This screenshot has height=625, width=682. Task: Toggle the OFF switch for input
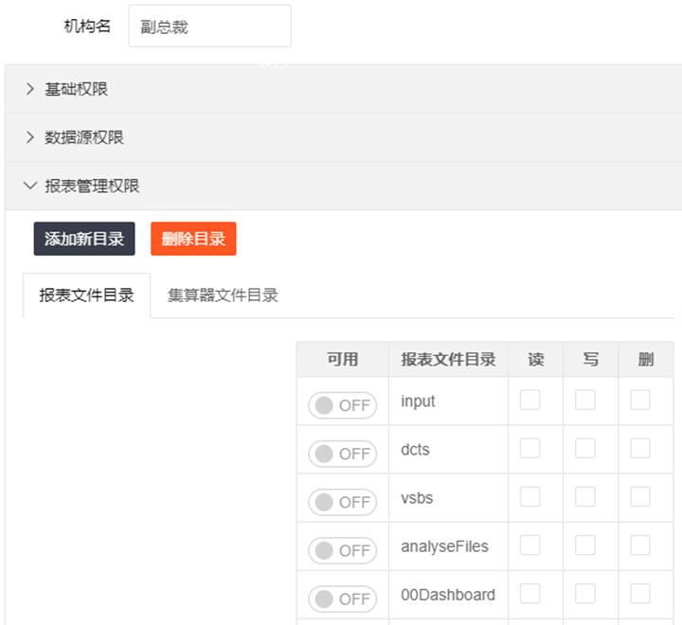pos(342,405)
